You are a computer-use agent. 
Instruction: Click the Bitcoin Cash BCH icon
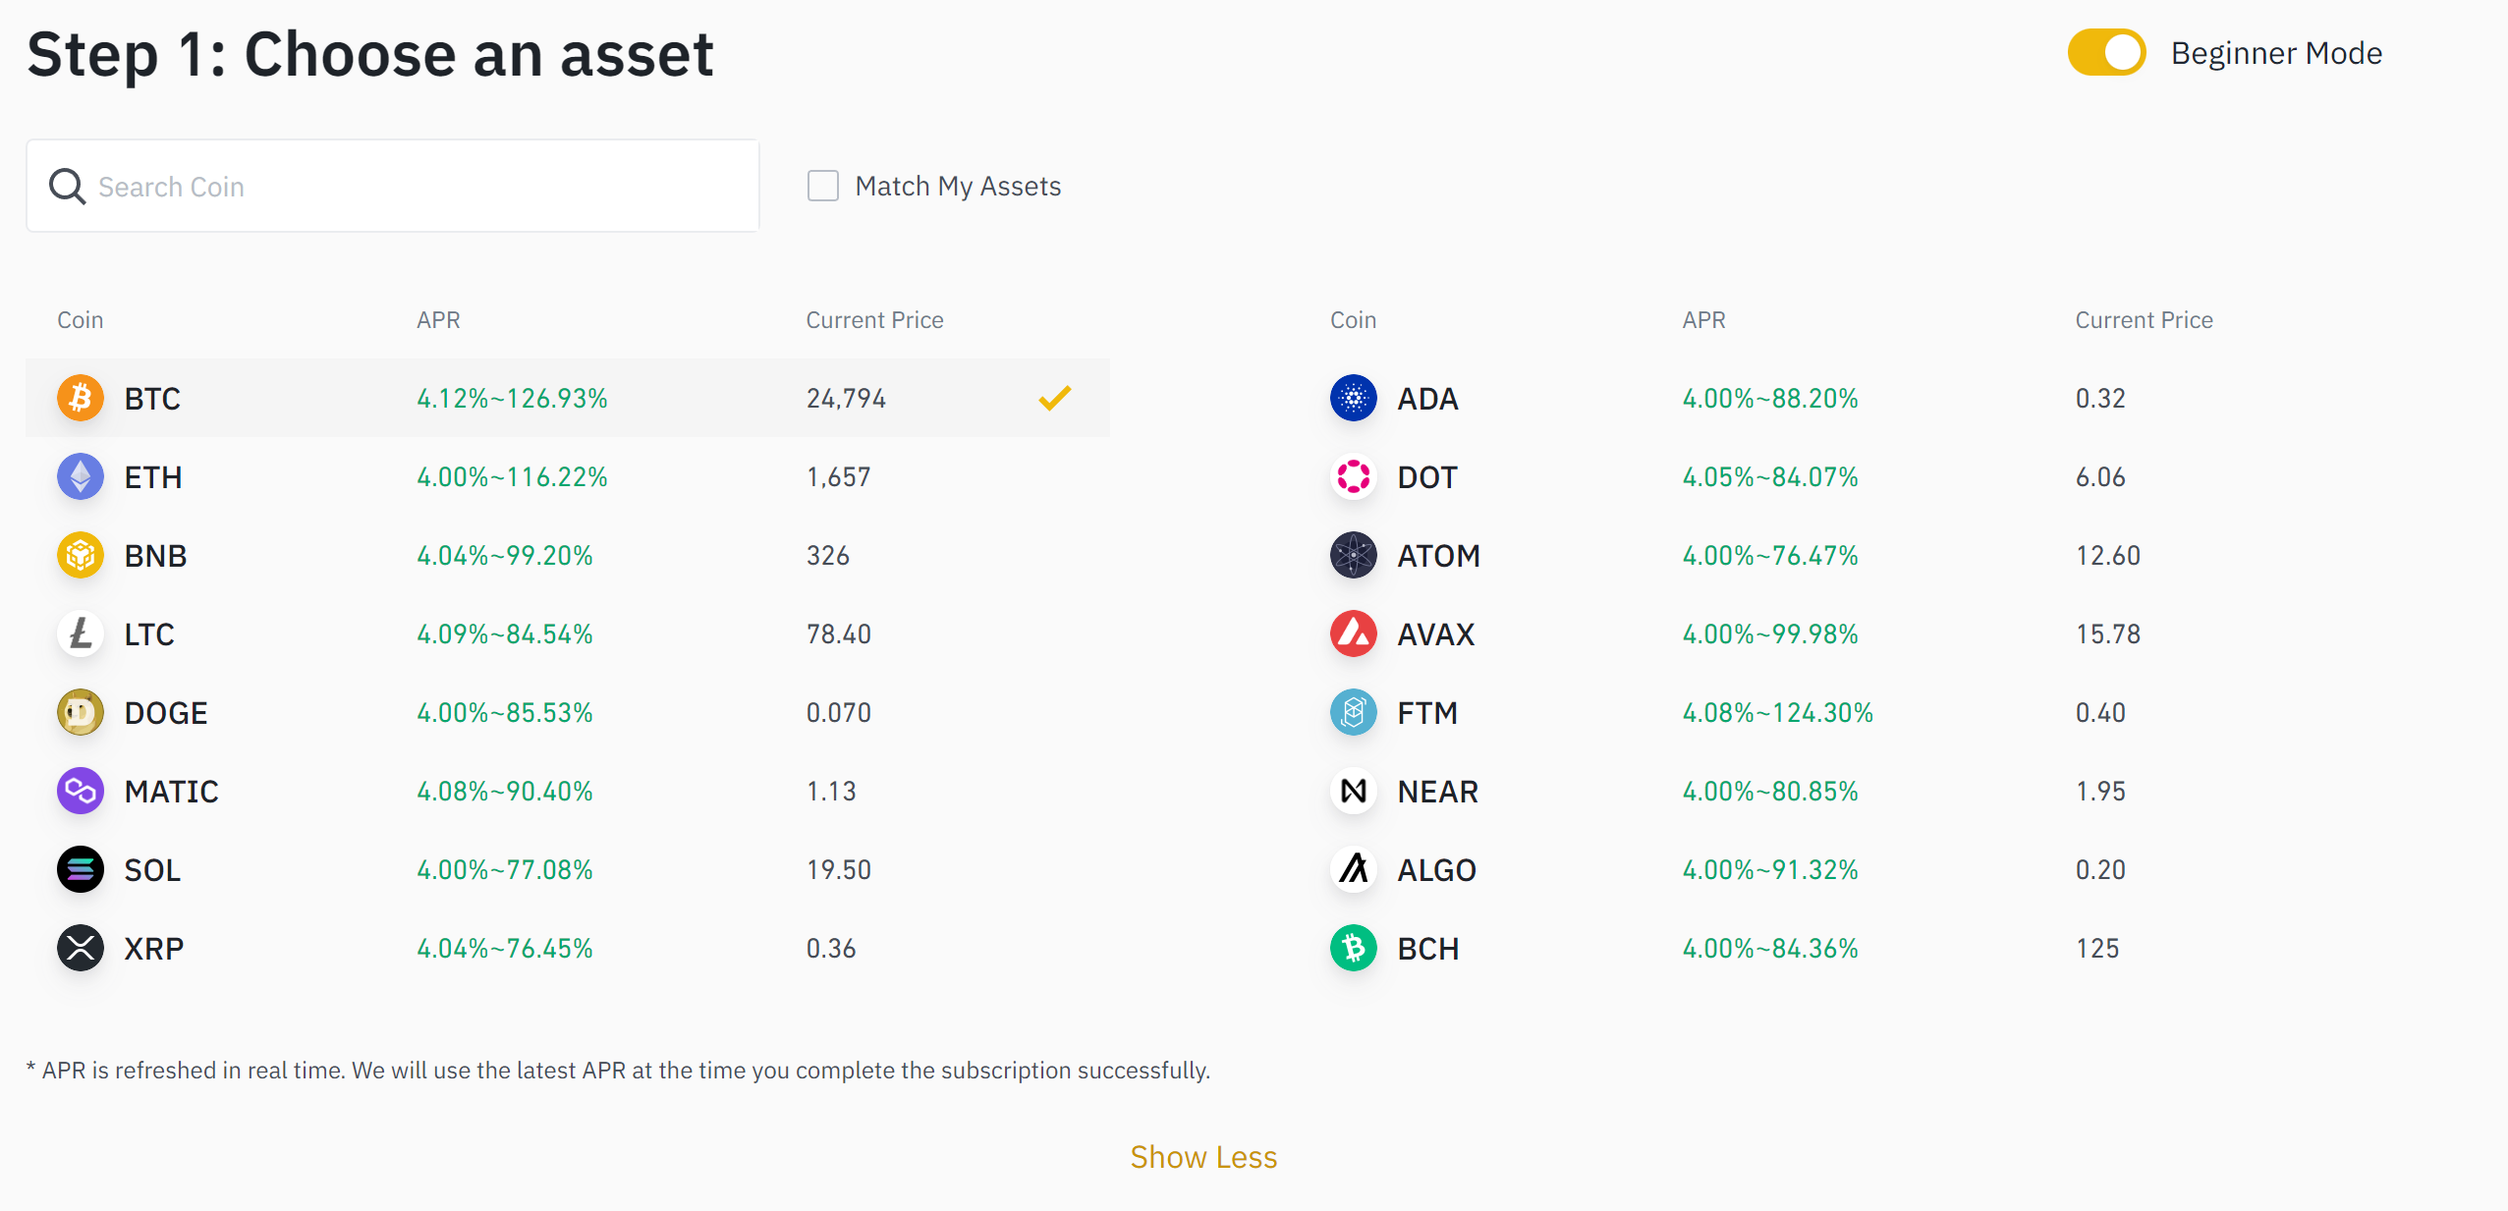pos(1353,948)
